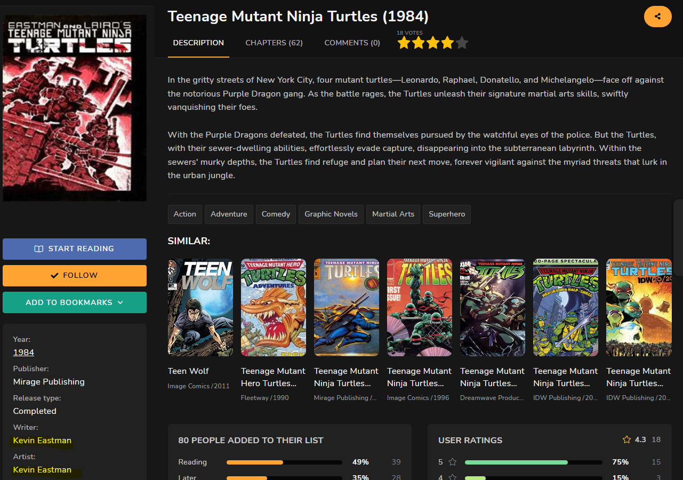Rate five stars with the grey star
Image resolution: width=683 pixels, height=480 pixels.
pos(462,43)
